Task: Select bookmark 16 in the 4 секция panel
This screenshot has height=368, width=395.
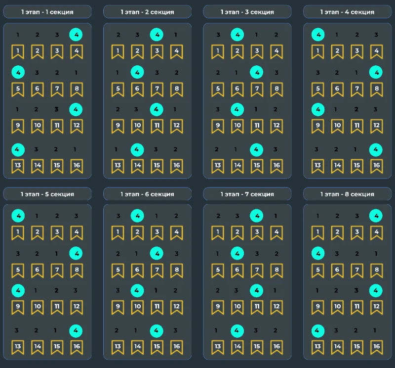Action: coord(377,166)
